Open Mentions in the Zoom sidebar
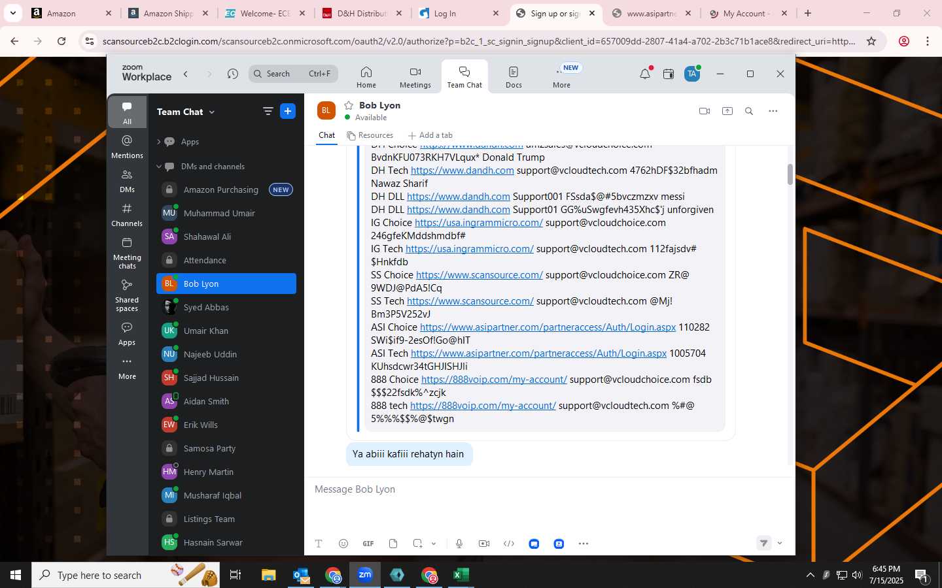This screenshot has height=588, width=942. click(127, 147)
